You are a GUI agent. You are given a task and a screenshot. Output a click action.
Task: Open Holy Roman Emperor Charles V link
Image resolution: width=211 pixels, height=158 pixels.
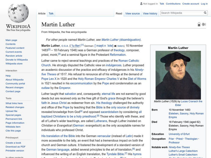click(98, 79)
